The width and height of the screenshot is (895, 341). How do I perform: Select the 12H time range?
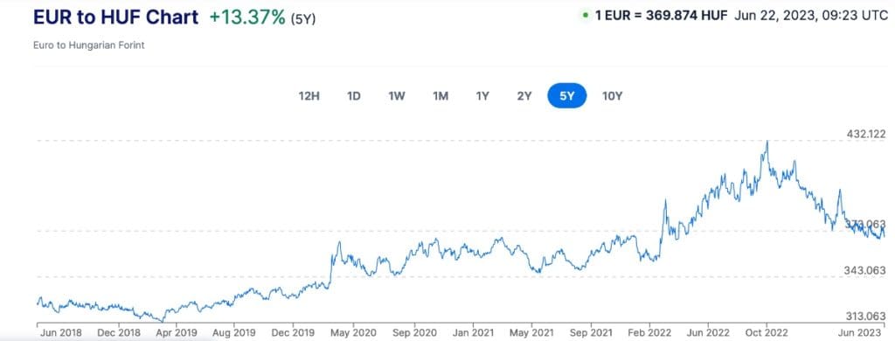point(309,96)
